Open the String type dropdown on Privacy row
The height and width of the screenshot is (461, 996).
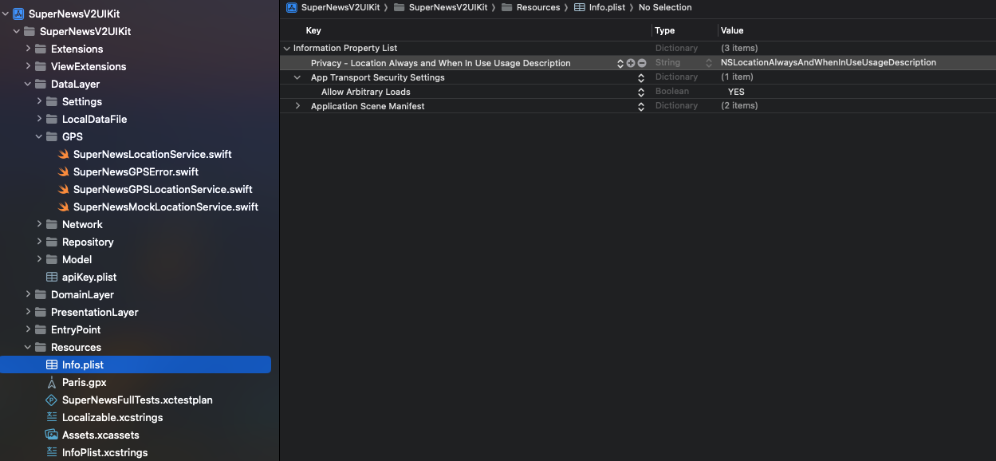709,63
